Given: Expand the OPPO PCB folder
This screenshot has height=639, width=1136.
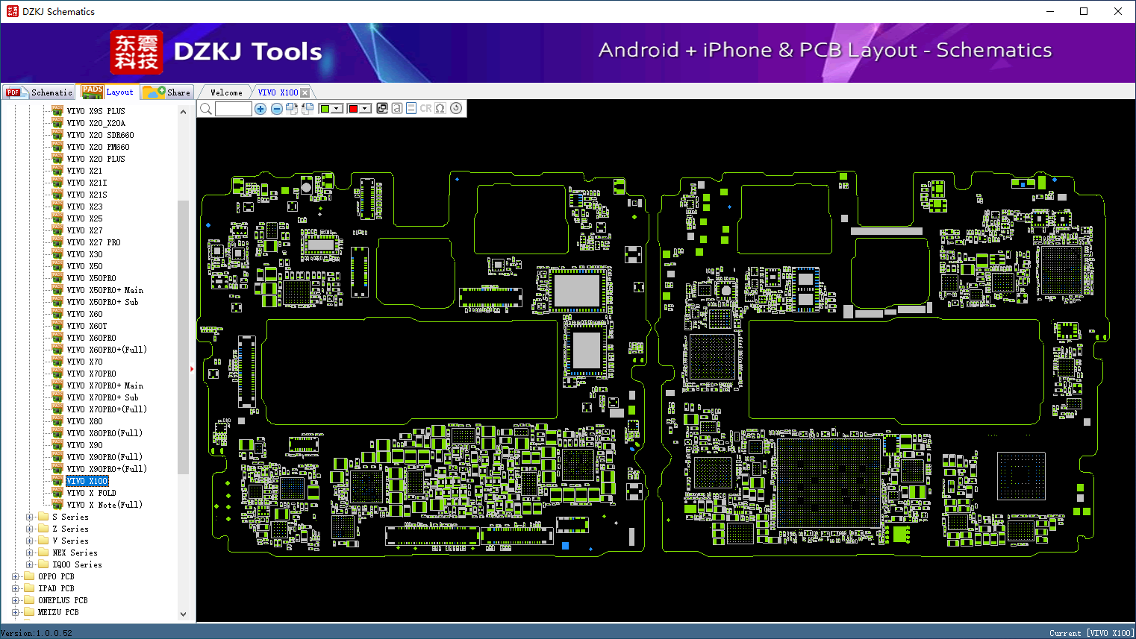Looking at the screenshot, I should pyautogui.click(x=16, y=576).
